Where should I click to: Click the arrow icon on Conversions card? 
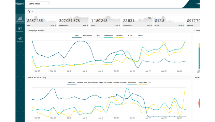150,18
